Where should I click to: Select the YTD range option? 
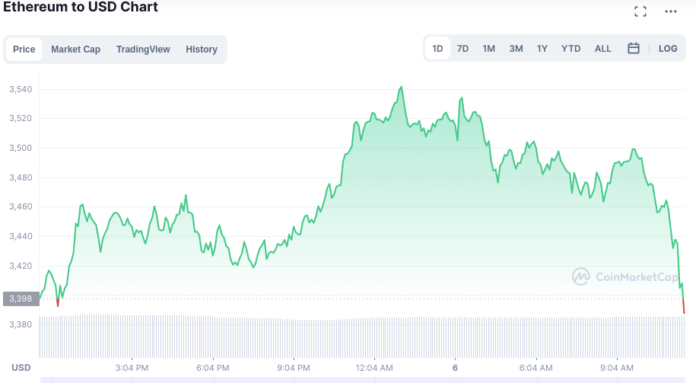(570, 49)
